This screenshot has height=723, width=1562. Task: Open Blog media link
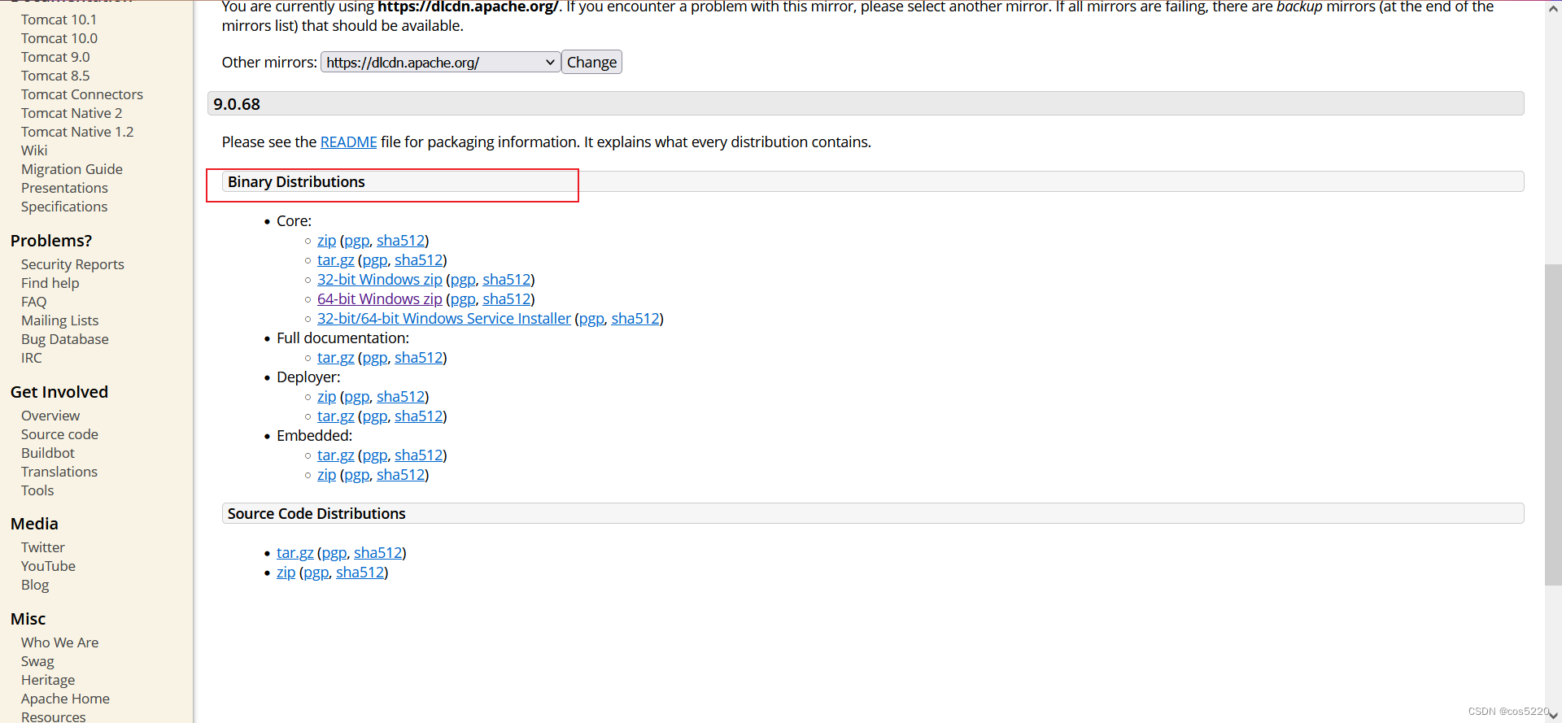tap(35, 585)
